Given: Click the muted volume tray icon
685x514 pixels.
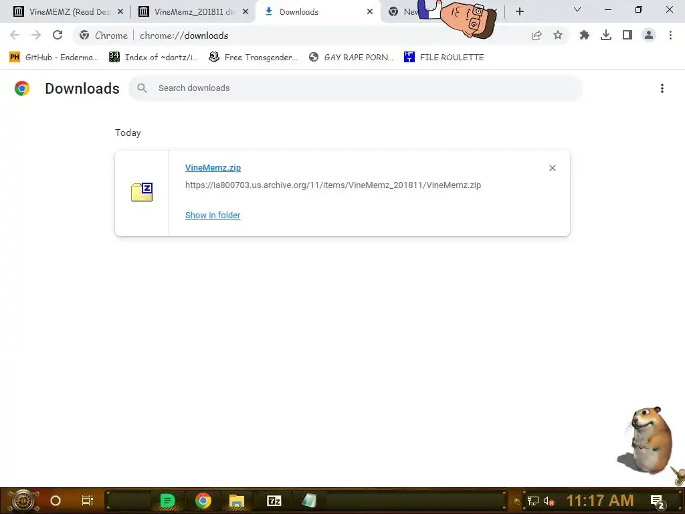Looking at the screenshot, I should pos(549,501).
